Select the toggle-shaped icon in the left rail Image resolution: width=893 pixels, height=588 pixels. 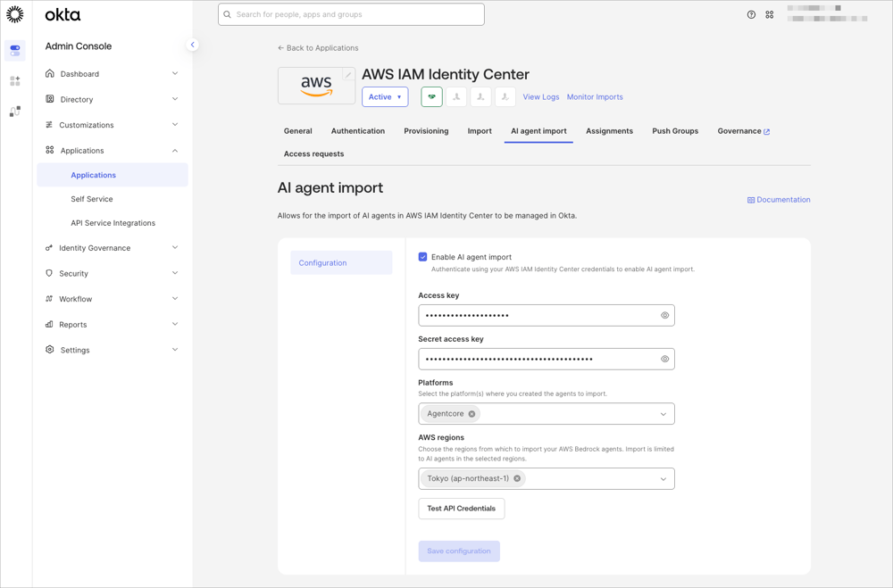tap(15, 51)
